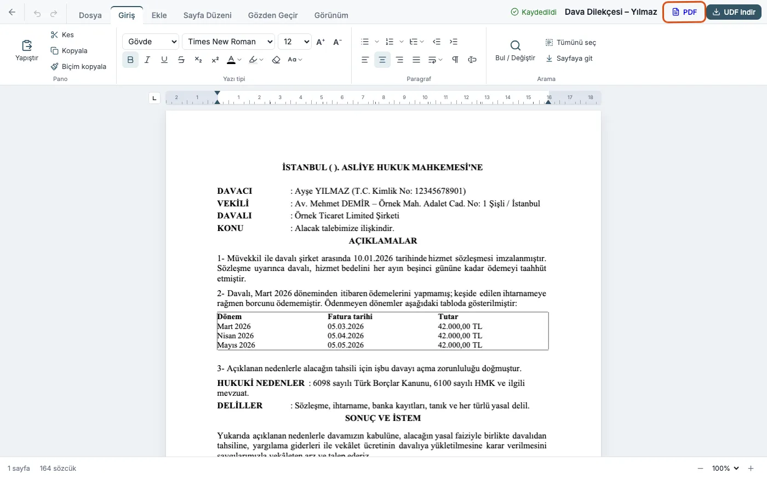Click the UDF indir button
The image size is (767, 479).
click(x=734, y=12)
